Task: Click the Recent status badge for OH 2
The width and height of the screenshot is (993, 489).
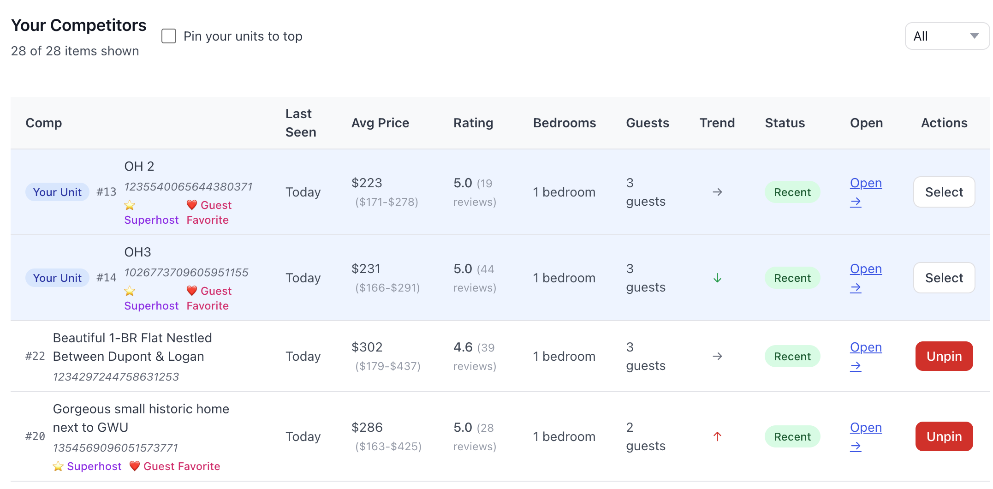Action: 792,192
